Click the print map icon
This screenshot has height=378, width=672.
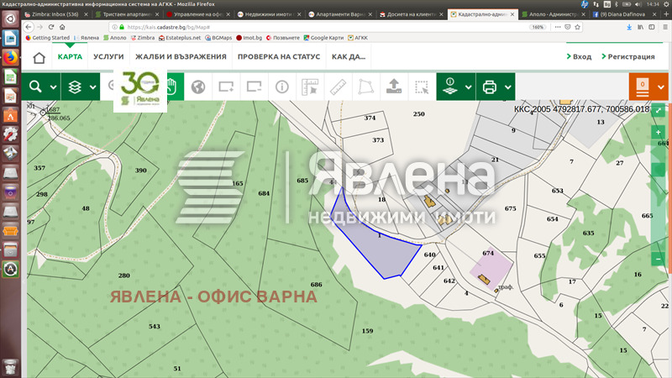[490, 87]
